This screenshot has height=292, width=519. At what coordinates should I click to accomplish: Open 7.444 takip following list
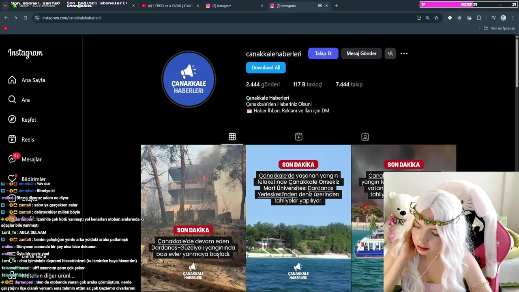tap(349, 84)
